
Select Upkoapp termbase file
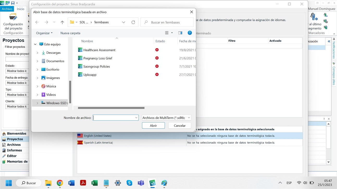[x=90, y=75]
